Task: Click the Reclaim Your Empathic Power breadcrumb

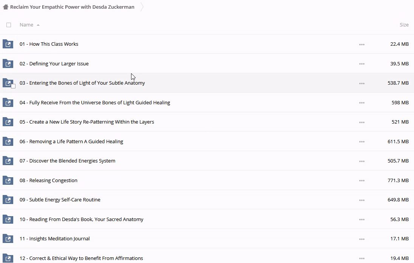Action: coord(72,7)
